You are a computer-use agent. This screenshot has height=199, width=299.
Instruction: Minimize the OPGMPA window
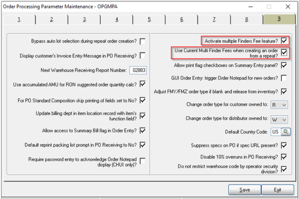(251, 7)
